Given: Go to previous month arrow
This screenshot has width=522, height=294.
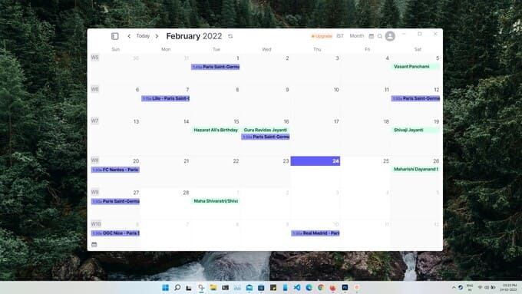Looking at the screenshot, I should (x=129, y=36).
